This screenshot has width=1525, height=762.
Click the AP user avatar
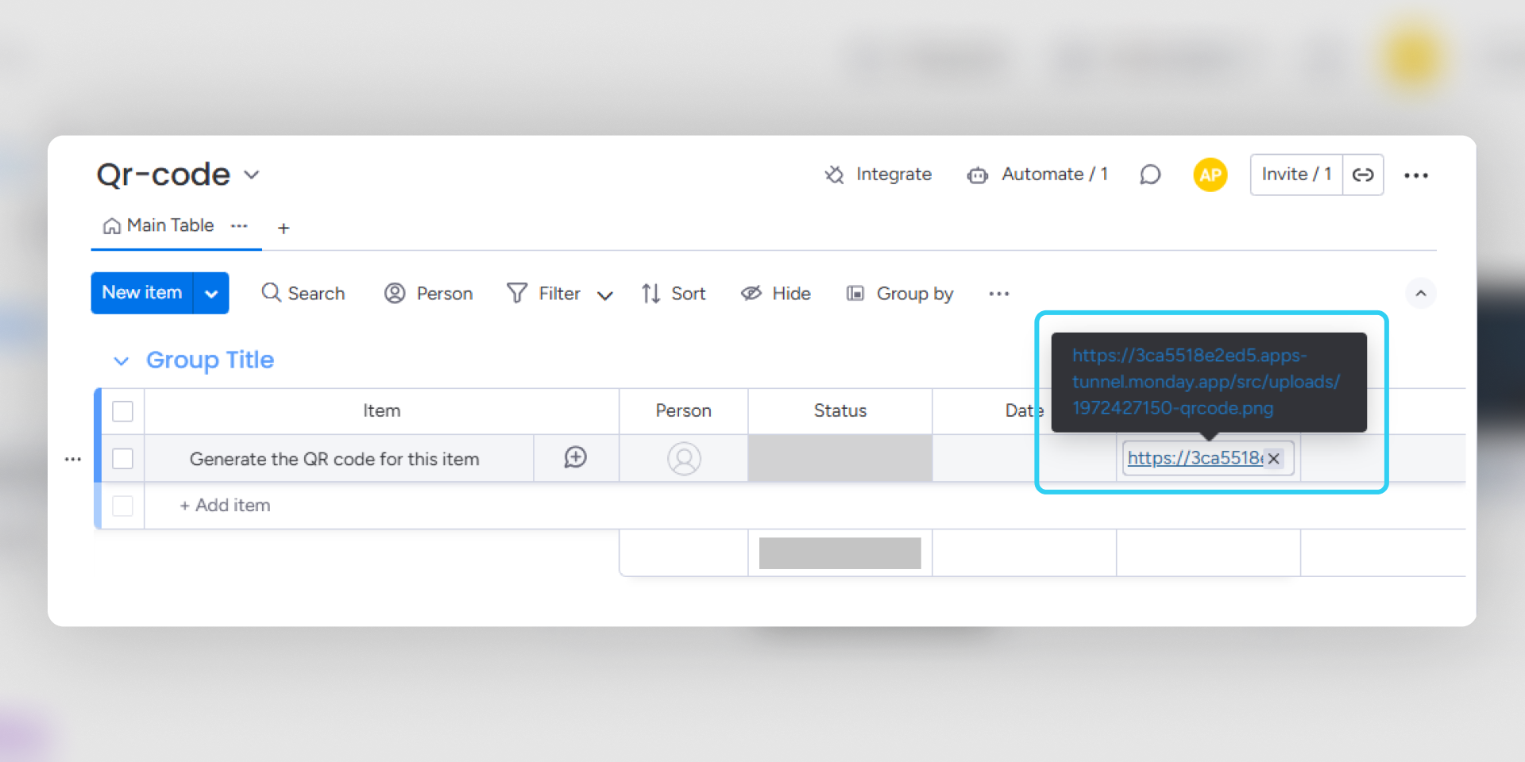pyautogui.click(x=1210, y=175)
